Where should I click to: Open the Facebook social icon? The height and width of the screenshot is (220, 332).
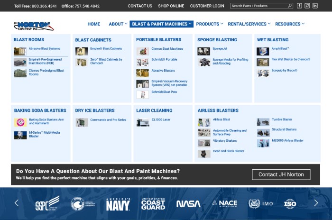point(299,6)
